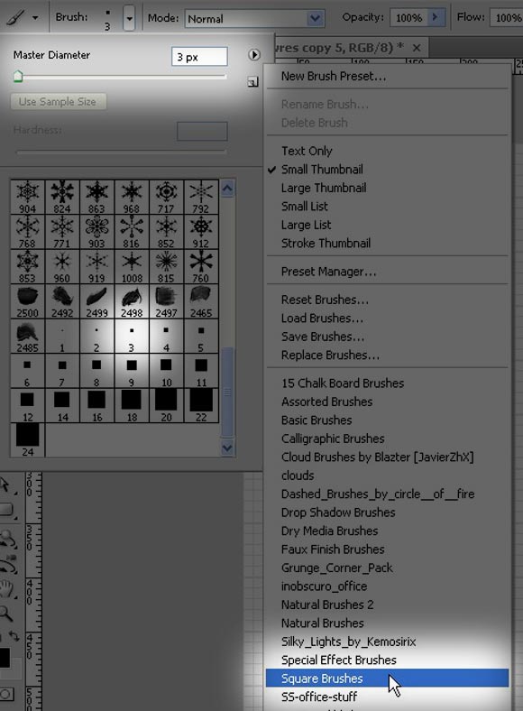
Task: Choose New Brush Preset from menu
Action: 333,76
